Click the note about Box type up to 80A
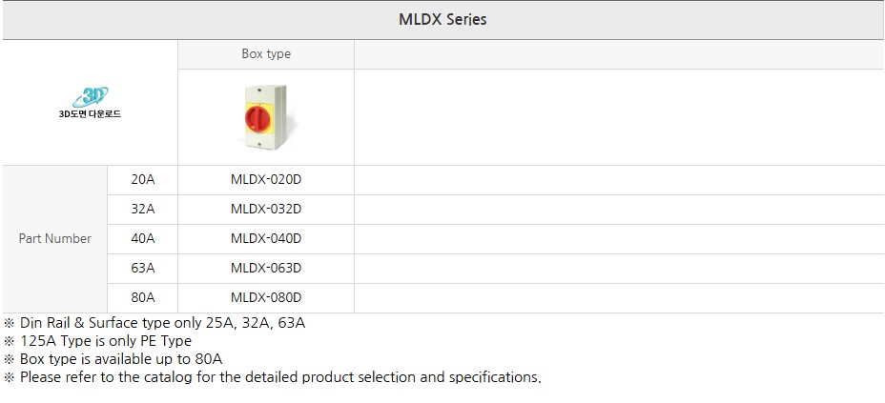 coord(120,359)
